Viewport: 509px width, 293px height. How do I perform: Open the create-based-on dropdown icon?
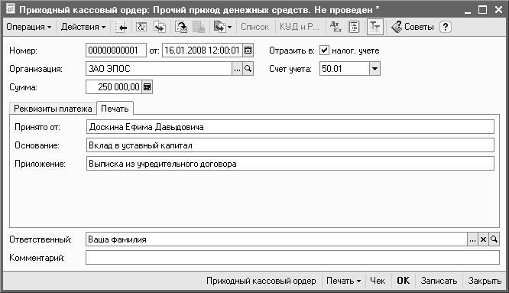coord(222,27)
